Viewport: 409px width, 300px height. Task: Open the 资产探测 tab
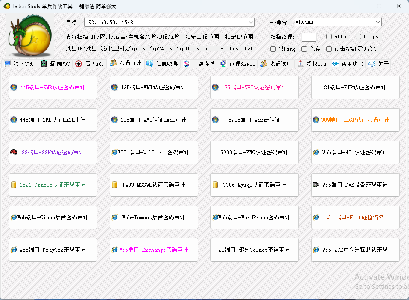[x=20, y=64]
